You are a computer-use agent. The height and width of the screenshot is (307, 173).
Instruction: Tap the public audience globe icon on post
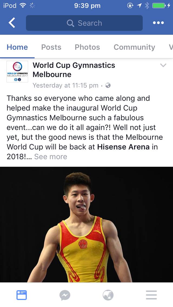(x=108, y=85)
